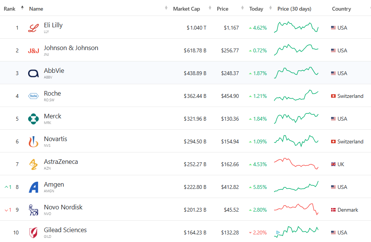The width and height of the screenshot is (371, 242).
Task: Click market cap value $618.78 B
Action: point(195,50)
